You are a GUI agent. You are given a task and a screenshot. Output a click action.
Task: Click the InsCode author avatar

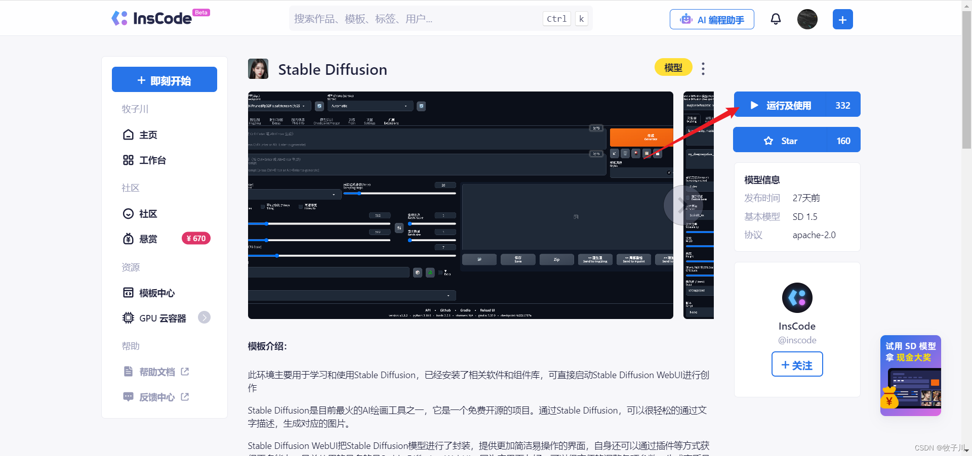(797, 298)
